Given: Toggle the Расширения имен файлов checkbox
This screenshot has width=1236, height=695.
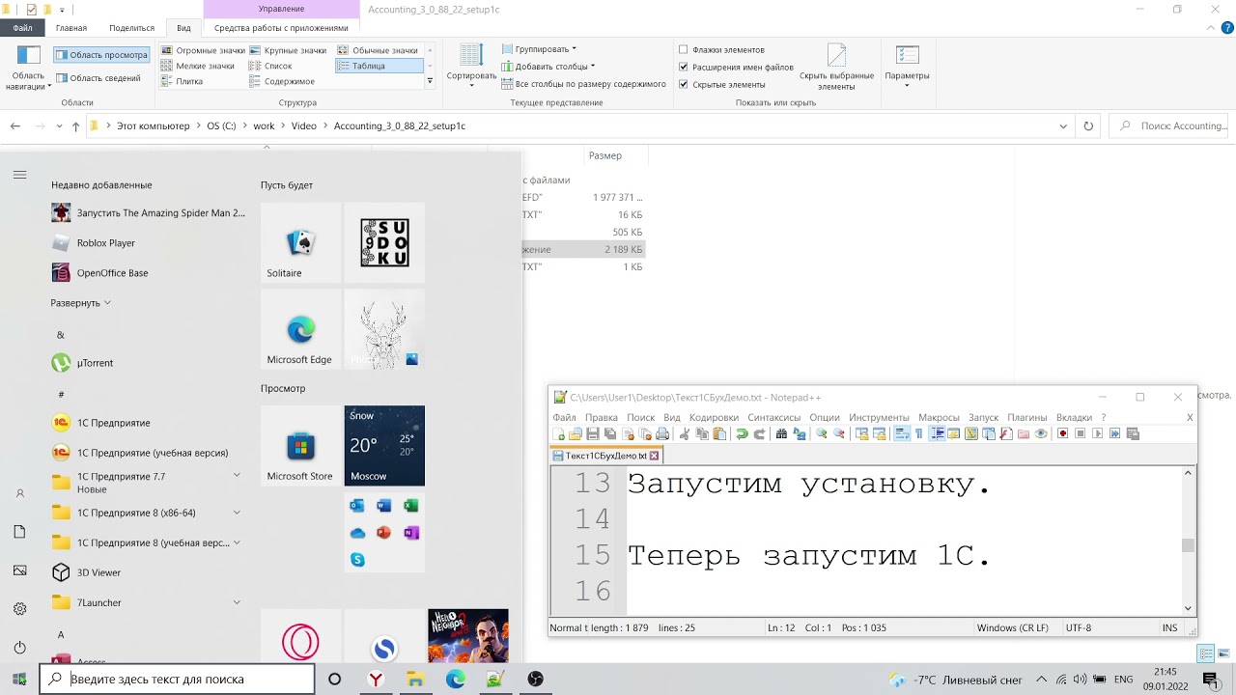Looking at the screenshot, I should click(x=684, y=68).
